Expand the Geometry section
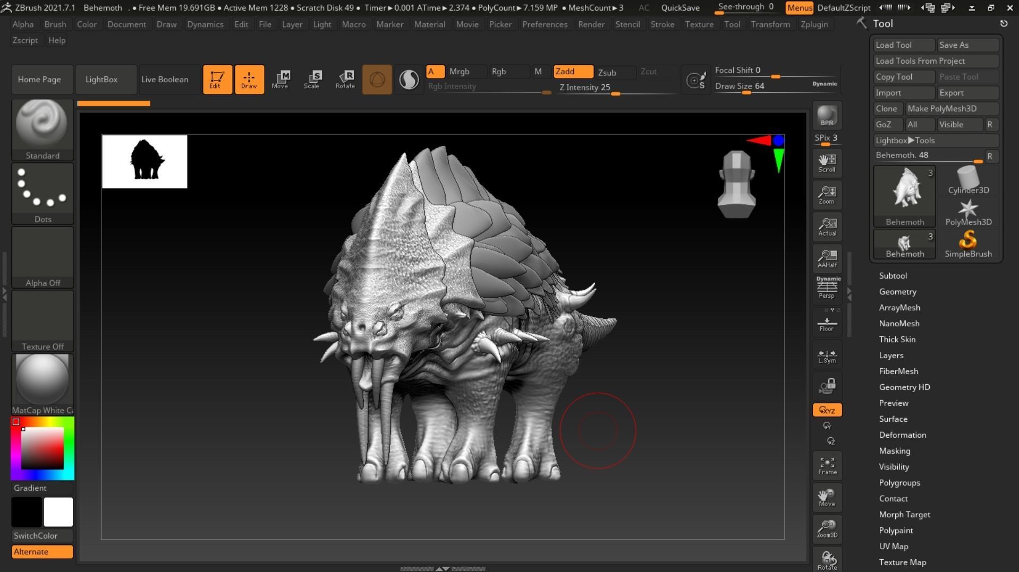 coord(897,291)
